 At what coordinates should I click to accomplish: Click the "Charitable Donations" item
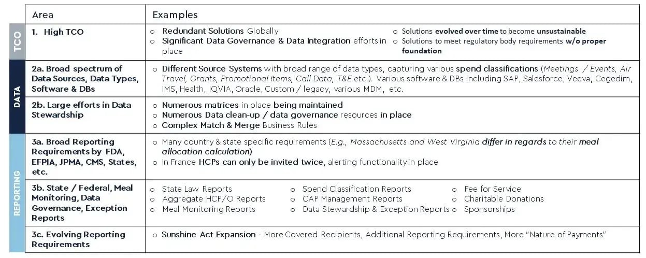tap(504, 199)
